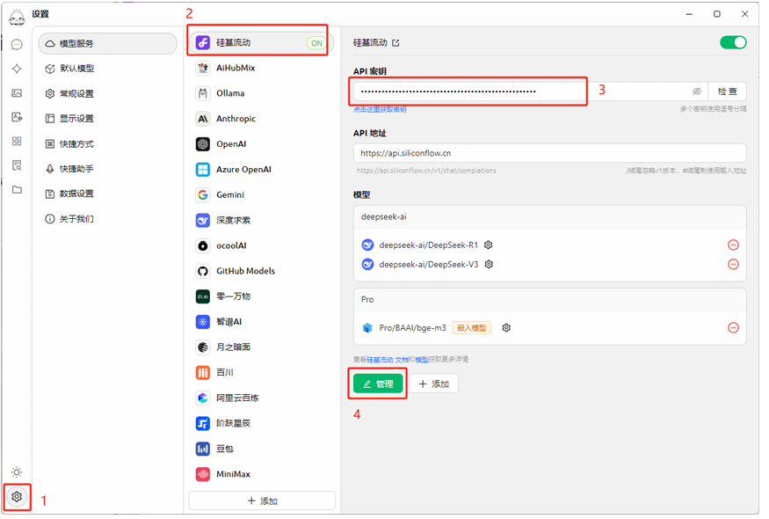
Task: Open the image painting sidebar icon
Action: tap(17, 92)
